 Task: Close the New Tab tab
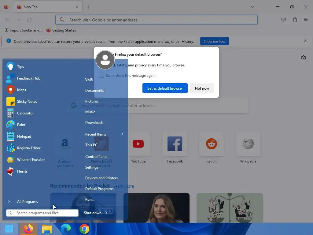(77, 7)
